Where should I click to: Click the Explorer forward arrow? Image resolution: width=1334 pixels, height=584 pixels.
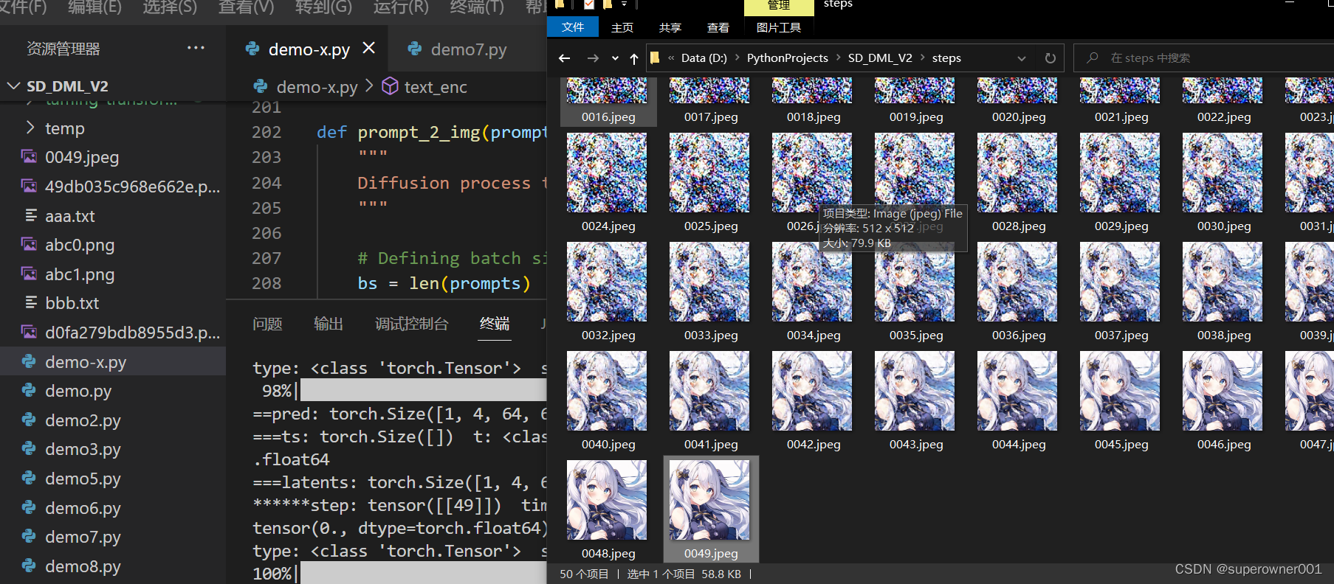click(593, 58)
